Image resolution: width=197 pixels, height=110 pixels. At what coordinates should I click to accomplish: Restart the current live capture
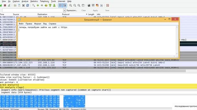pos(9,5)
